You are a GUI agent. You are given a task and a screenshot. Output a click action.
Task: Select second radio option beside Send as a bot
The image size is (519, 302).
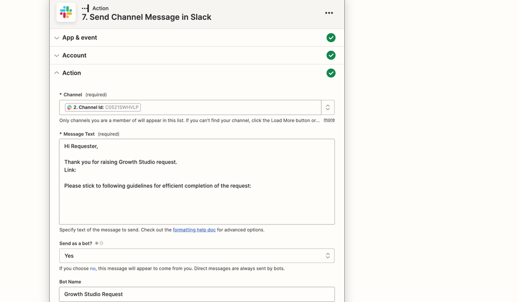point(101,243)
